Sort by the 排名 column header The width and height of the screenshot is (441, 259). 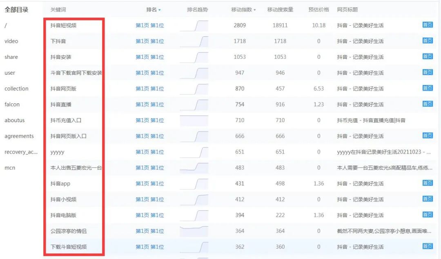(153, 9)
